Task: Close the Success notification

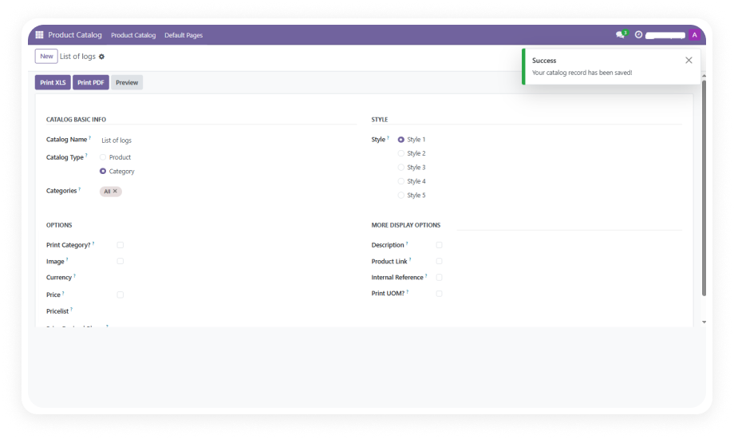Action: pos(689,60)
